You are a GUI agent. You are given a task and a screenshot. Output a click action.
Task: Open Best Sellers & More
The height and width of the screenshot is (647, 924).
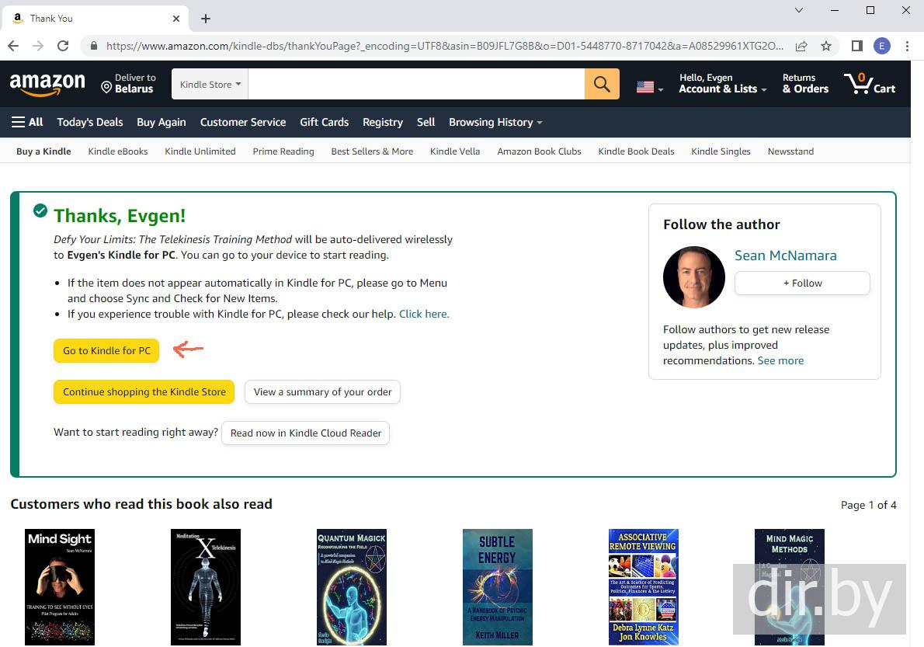pyautogui.click(x=372, y=151)
